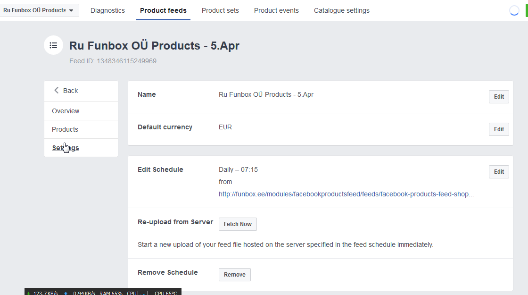Open the funbox.ee feed URL link
This screenshot has width=528, height=295.
346,194
